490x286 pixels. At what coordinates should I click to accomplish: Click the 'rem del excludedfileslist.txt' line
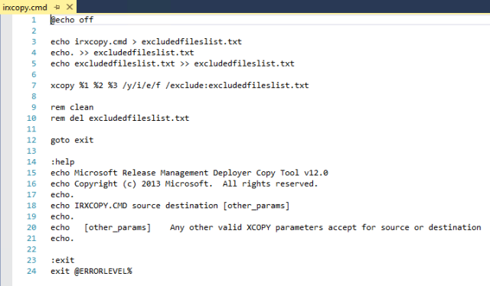coord(120,119)
